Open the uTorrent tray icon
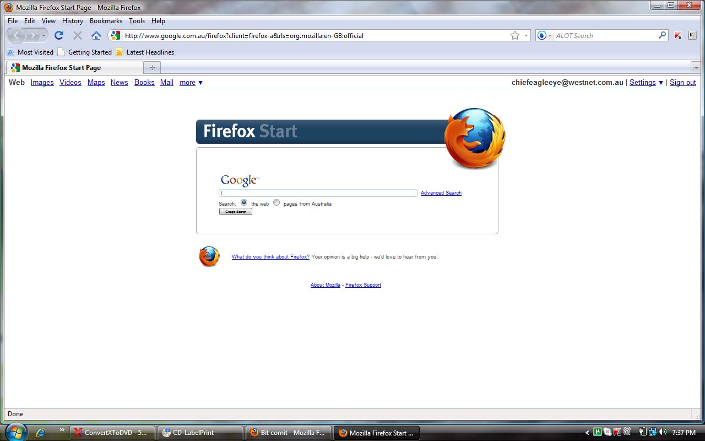Image resolution: width=705 pixels, height=441 pixels. [x=598, y=432]
